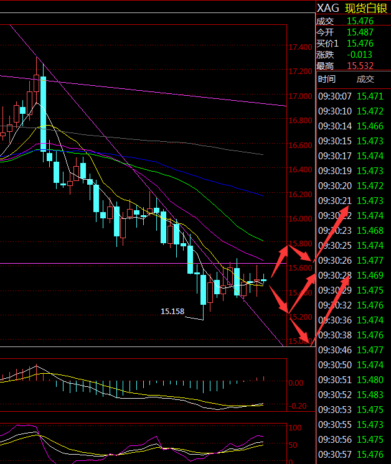
Task: Select tick row 09:30:52 at 15.483
Action: (x=351, y=395)
